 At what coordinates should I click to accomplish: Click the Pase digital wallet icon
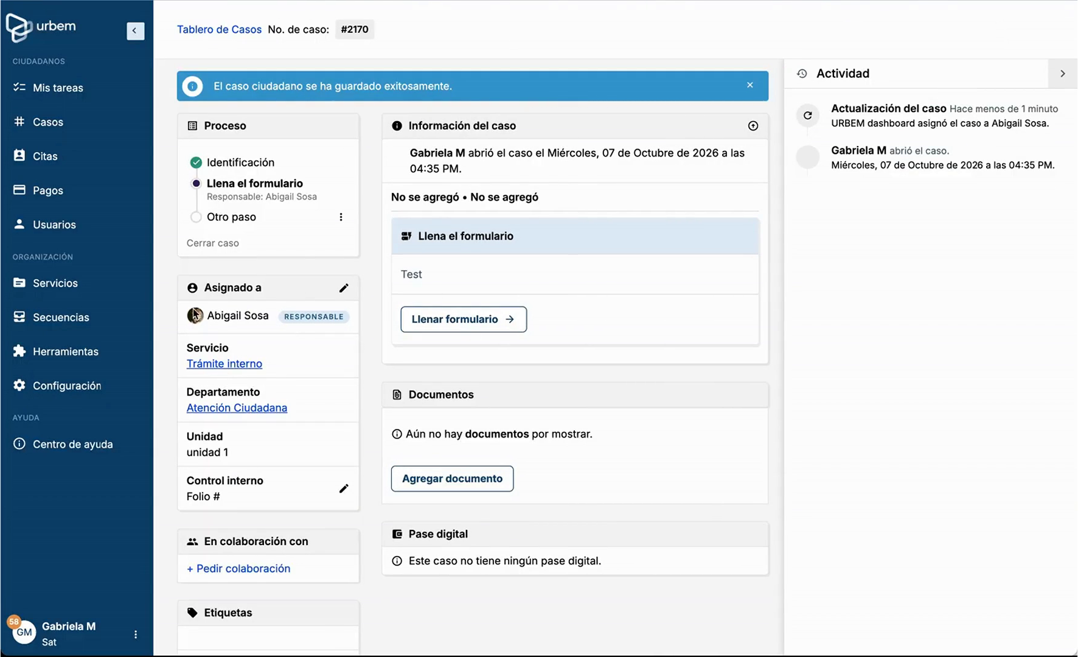397,534
